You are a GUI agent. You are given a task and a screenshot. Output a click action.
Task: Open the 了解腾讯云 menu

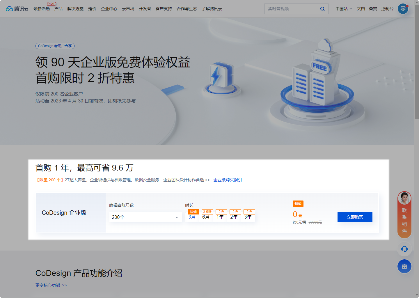tap(212, 9)
